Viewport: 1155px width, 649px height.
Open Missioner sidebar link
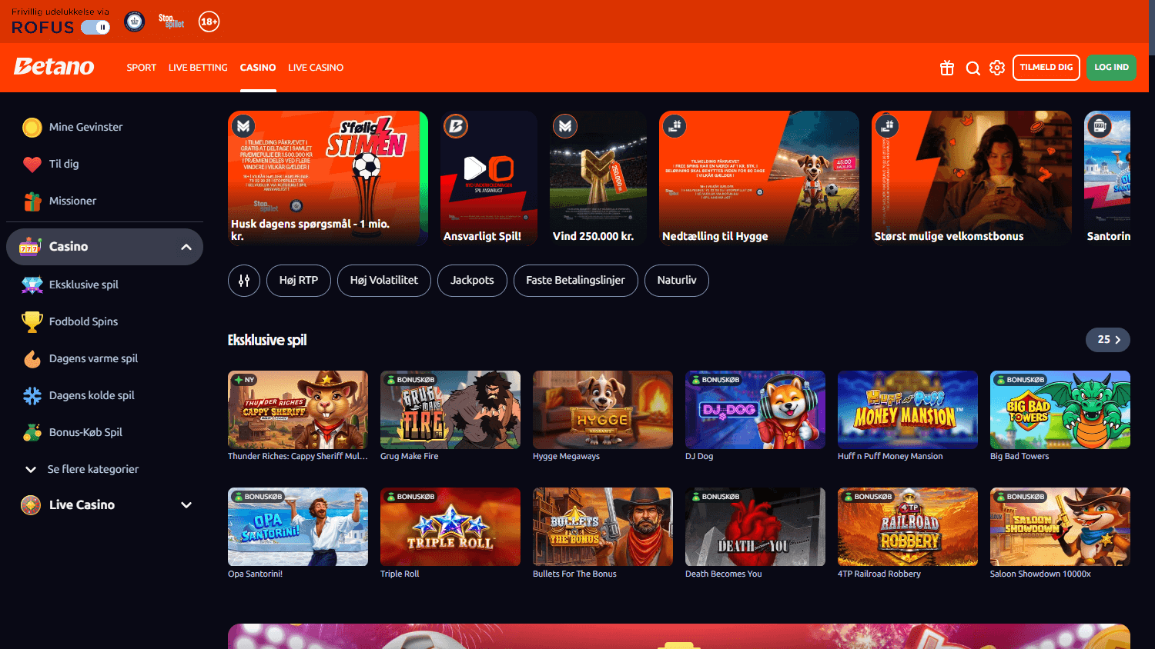pyautogui.click(x=72, y=201)
